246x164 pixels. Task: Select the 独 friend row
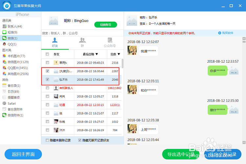coord(81,113)
